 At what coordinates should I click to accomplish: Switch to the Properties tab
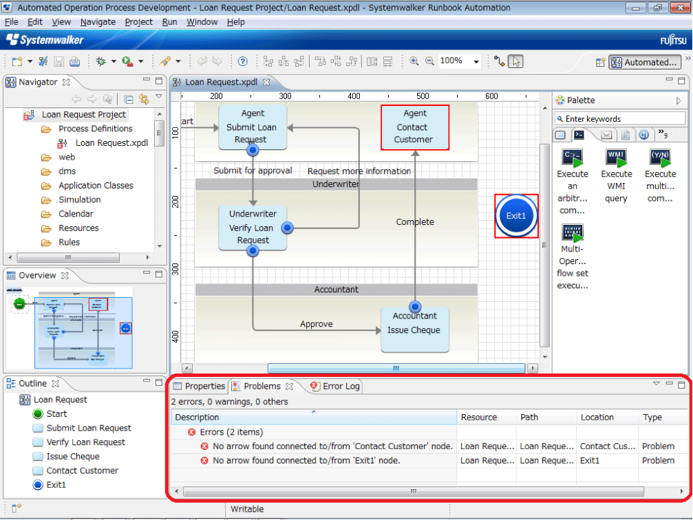point(200,387)
